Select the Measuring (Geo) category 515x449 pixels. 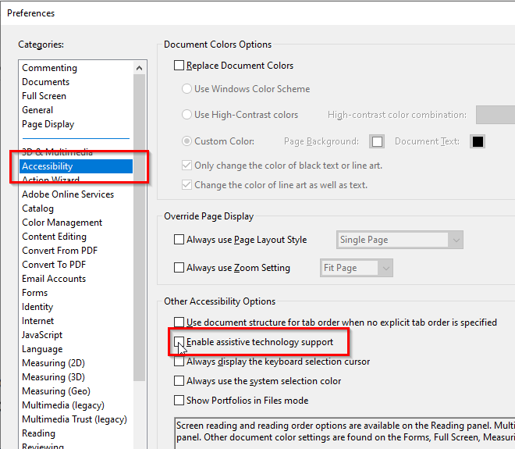coord(56,391)
